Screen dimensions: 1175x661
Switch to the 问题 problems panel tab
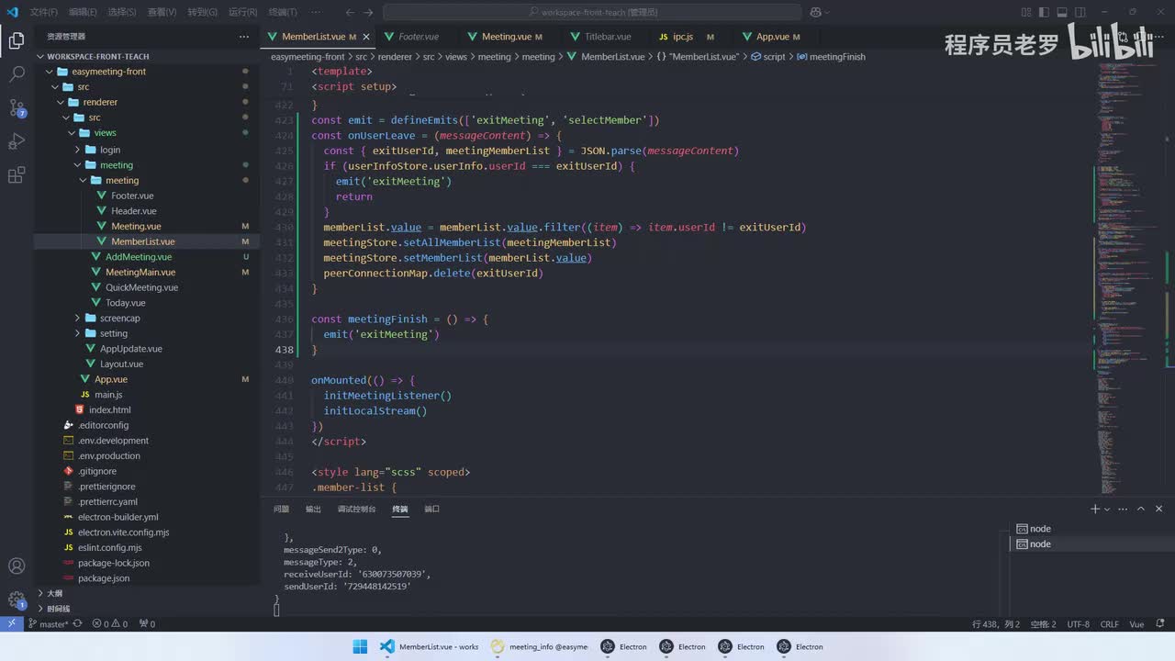(x=281, y=509)
